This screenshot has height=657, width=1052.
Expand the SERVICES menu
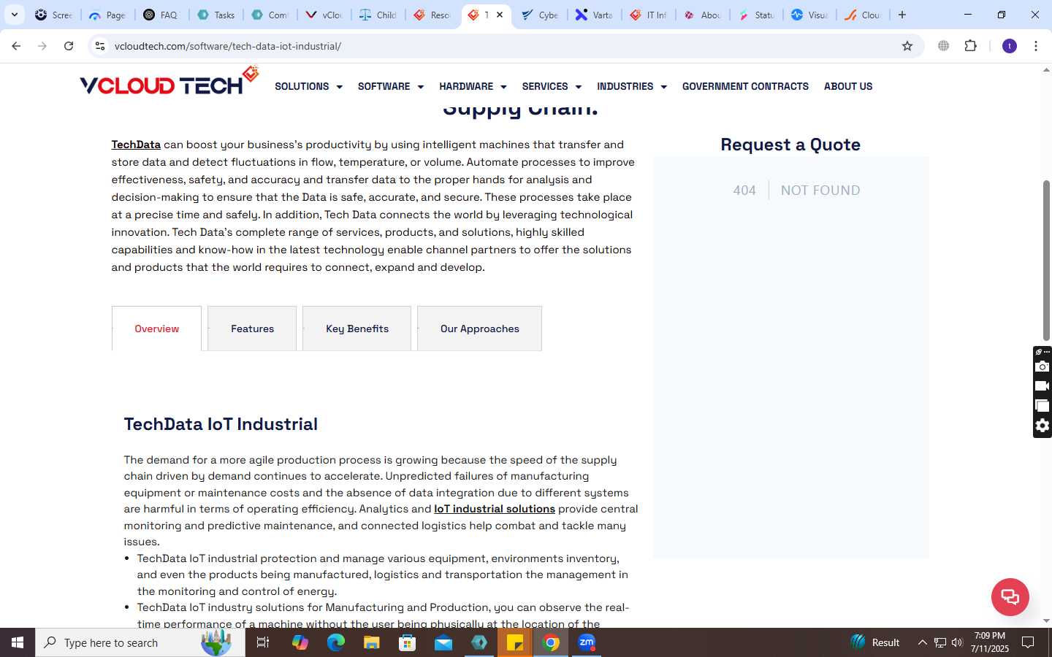pyautogui.click(x=552, y=86)
